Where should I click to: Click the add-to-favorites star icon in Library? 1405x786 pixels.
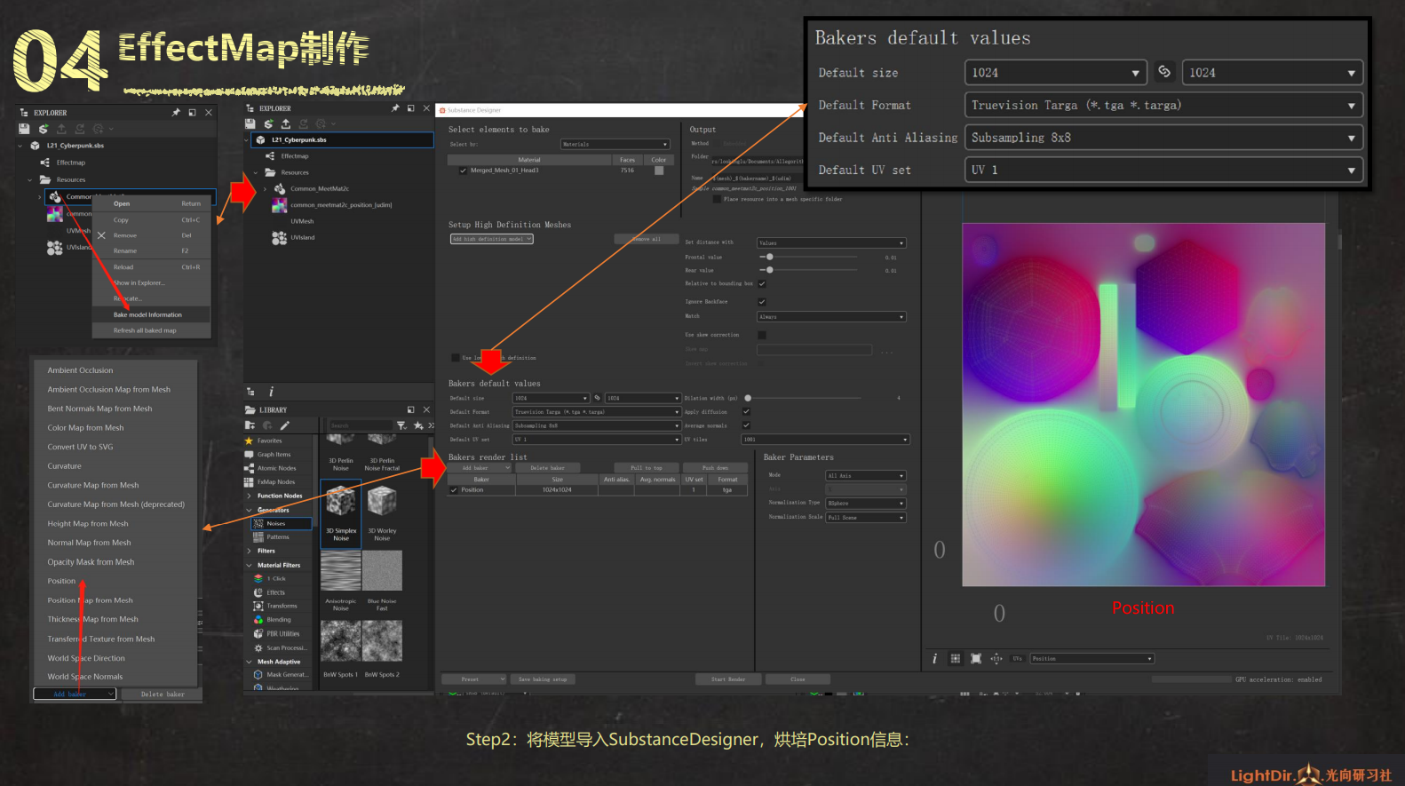[x=418, y=425]
